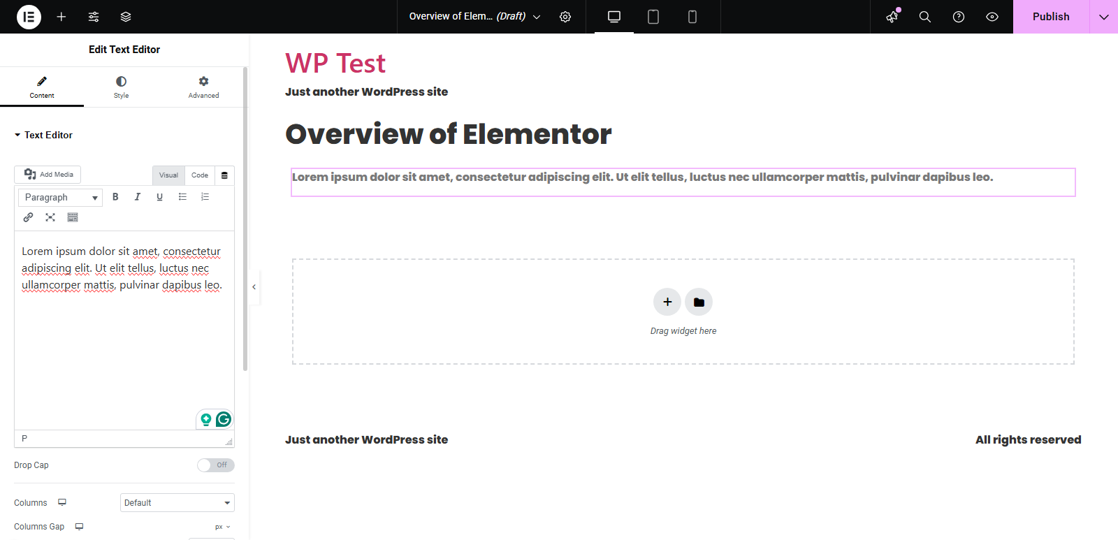Open What's New megaphone notifications
The width and height of the screenshot is (1118, 540).
(892, 17)
